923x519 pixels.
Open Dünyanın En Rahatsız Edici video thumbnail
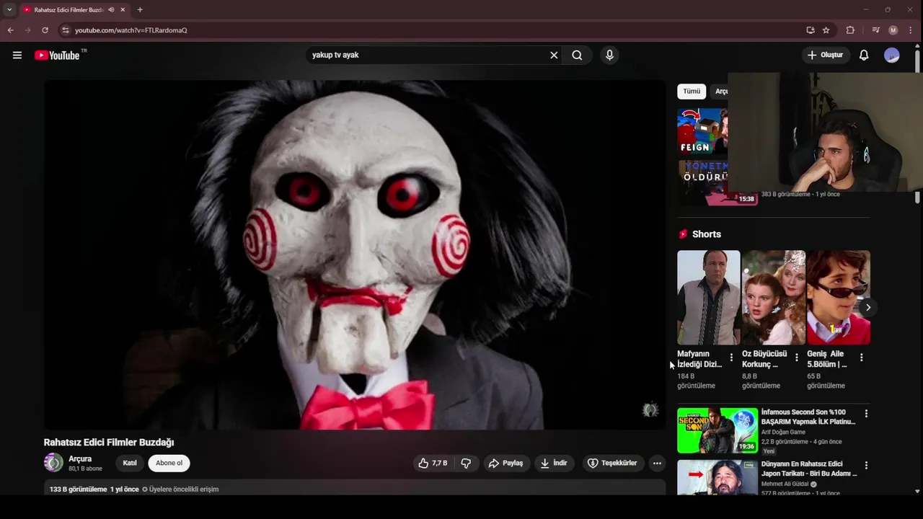click(x=717, y=477)
